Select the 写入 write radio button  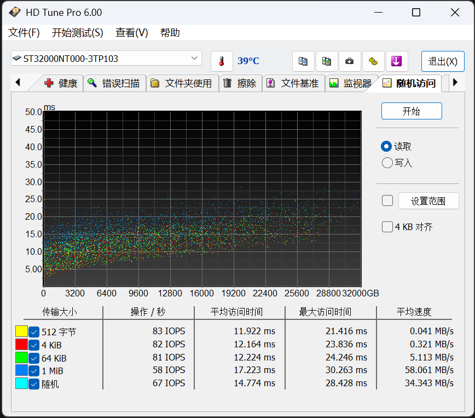click(387, 163)
